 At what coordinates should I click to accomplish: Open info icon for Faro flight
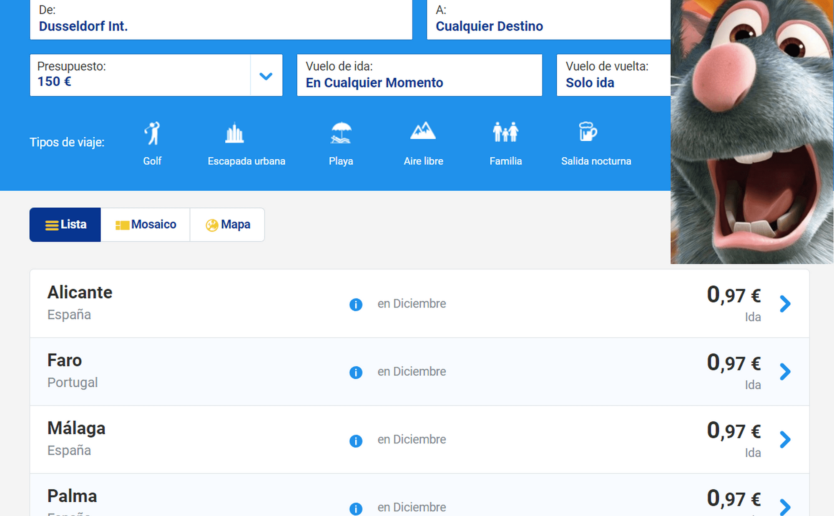[x=356, y=372]
